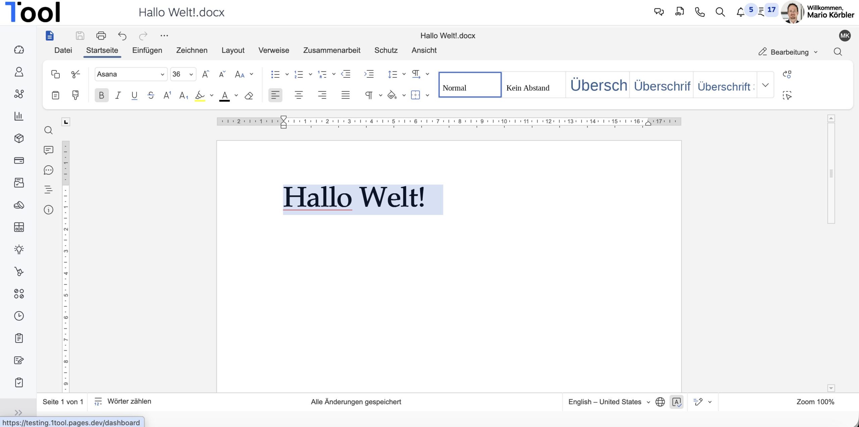This screenshot has height=427, width=859.
Task: Select the clear formatting eraser icon
Action: pos(249,96)
